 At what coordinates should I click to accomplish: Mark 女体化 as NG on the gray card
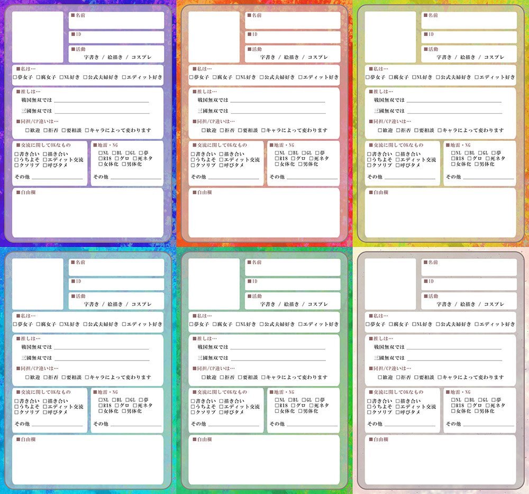click(453, 411)
